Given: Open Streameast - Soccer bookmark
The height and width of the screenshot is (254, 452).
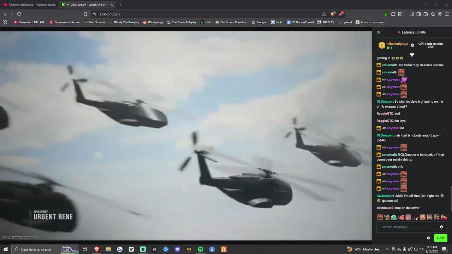Looking at the screenshot, I should click(65, 22).
